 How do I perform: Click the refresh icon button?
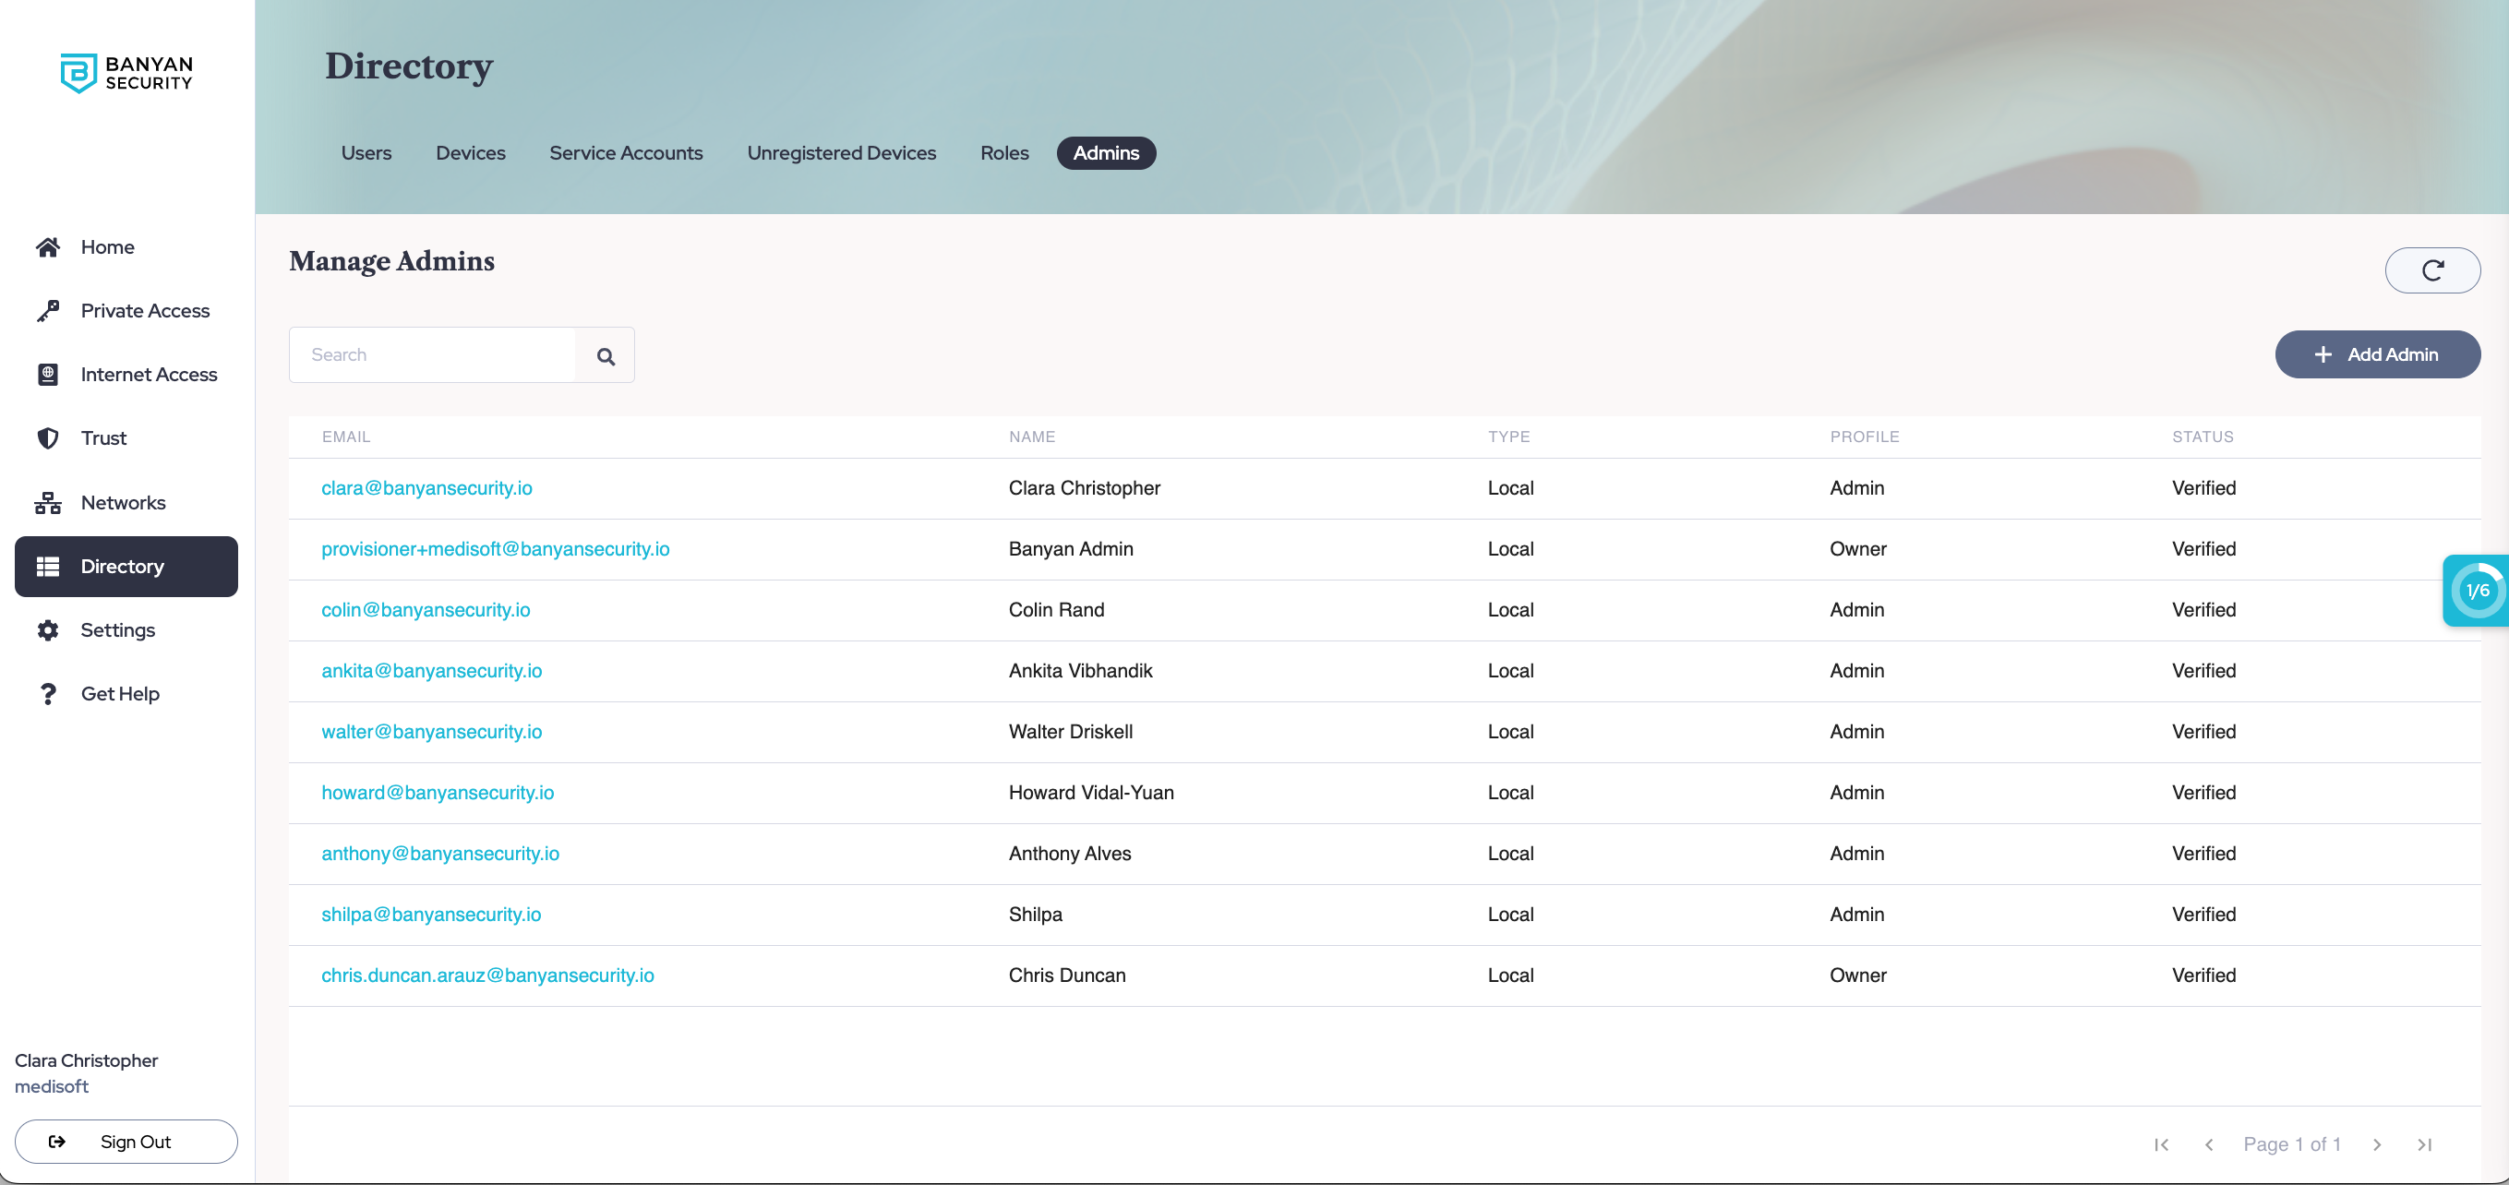[x=2431, y=269]
